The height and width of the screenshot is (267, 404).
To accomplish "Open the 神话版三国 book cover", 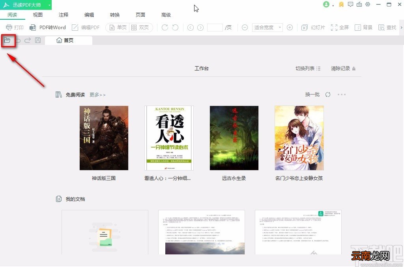I will tap(104, 138).
